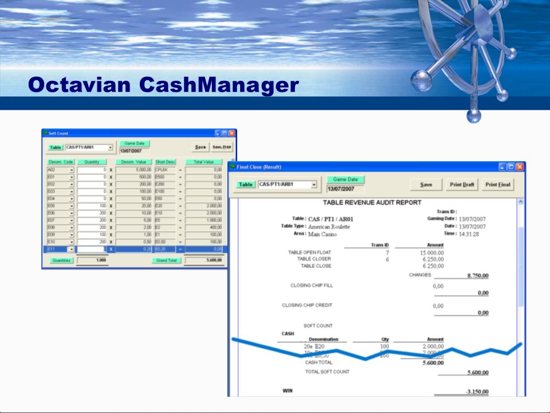Click the CLOSING CHIP CREDIT label
Image resolution: width=550 pixels, height=413 pixels.
[x=307, y=305]
